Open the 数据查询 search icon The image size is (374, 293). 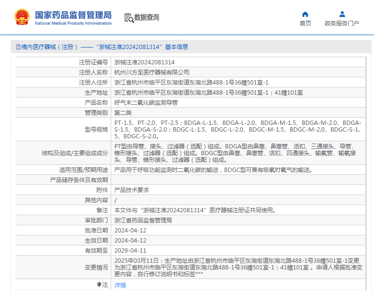[x=129, y=18]
